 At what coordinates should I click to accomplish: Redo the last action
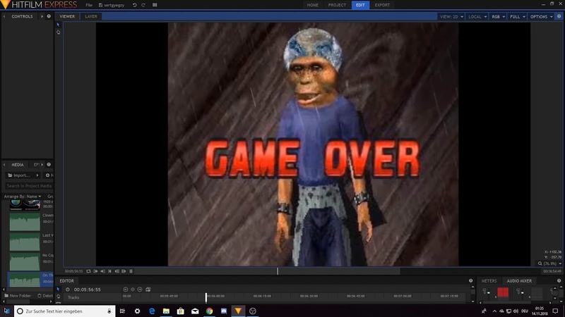coord(143,5)
